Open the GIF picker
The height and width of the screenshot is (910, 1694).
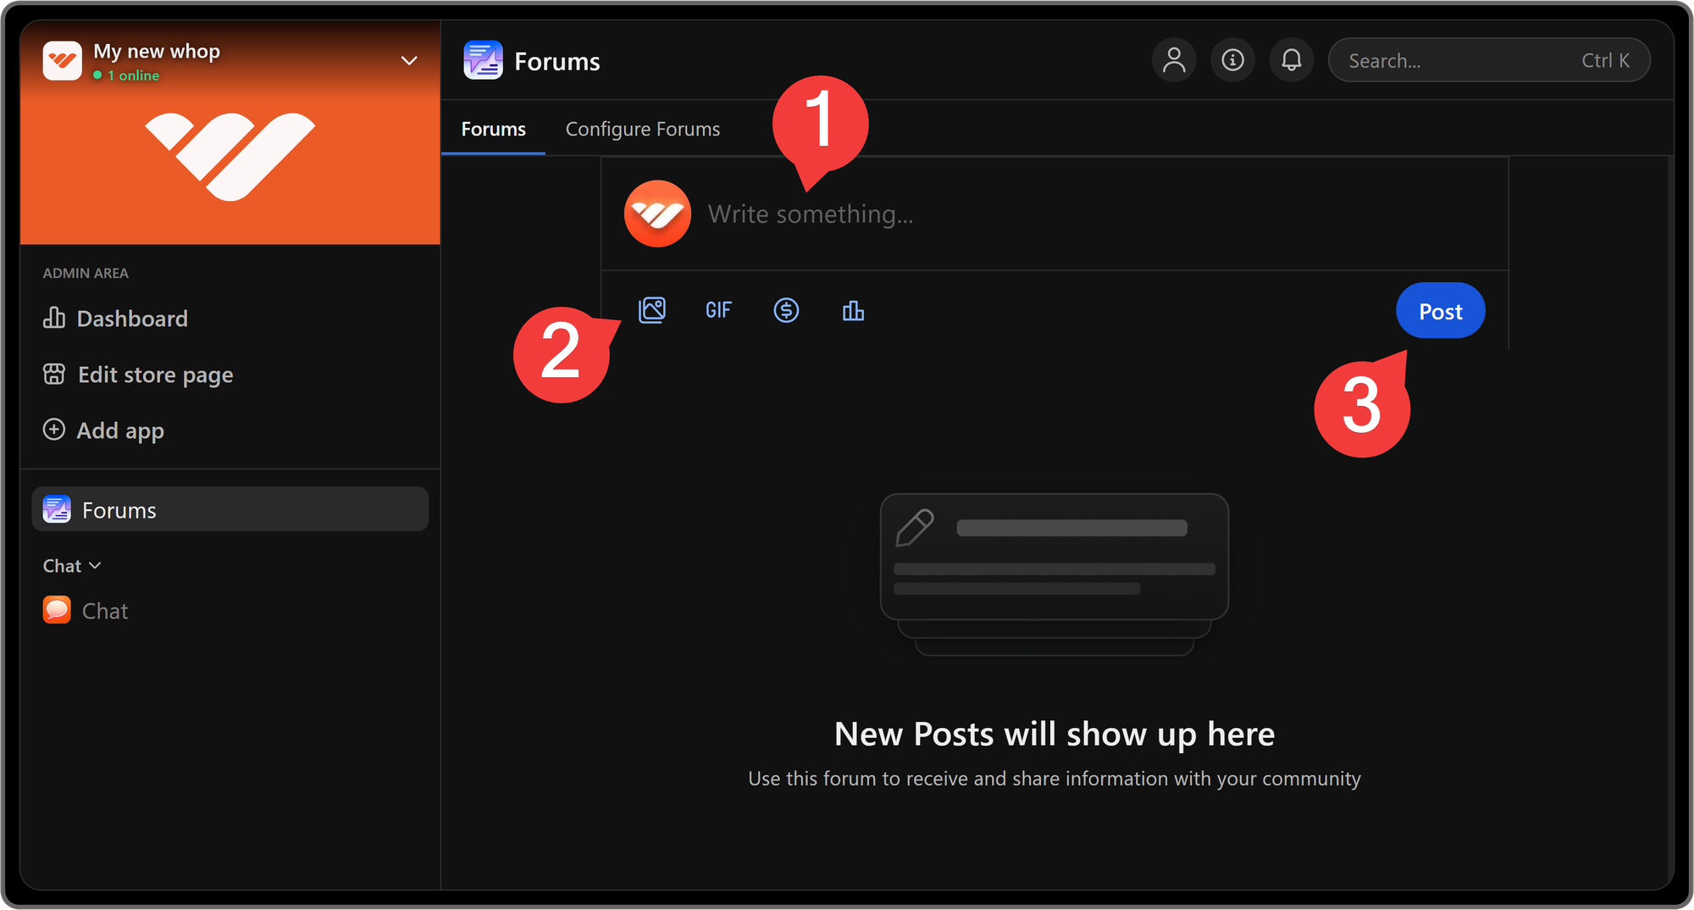718,310
